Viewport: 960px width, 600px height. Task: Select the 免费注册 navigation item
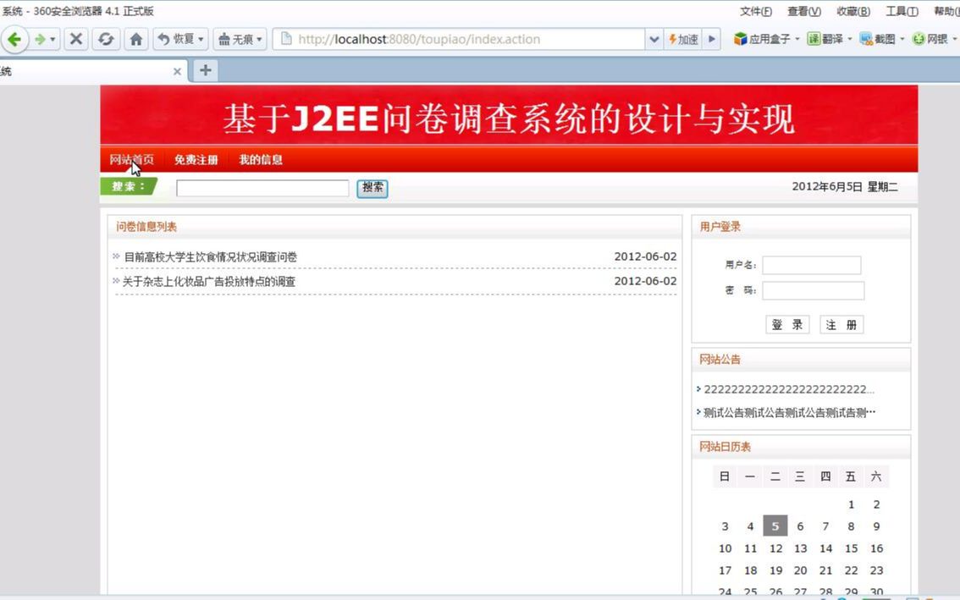[196, 159]
